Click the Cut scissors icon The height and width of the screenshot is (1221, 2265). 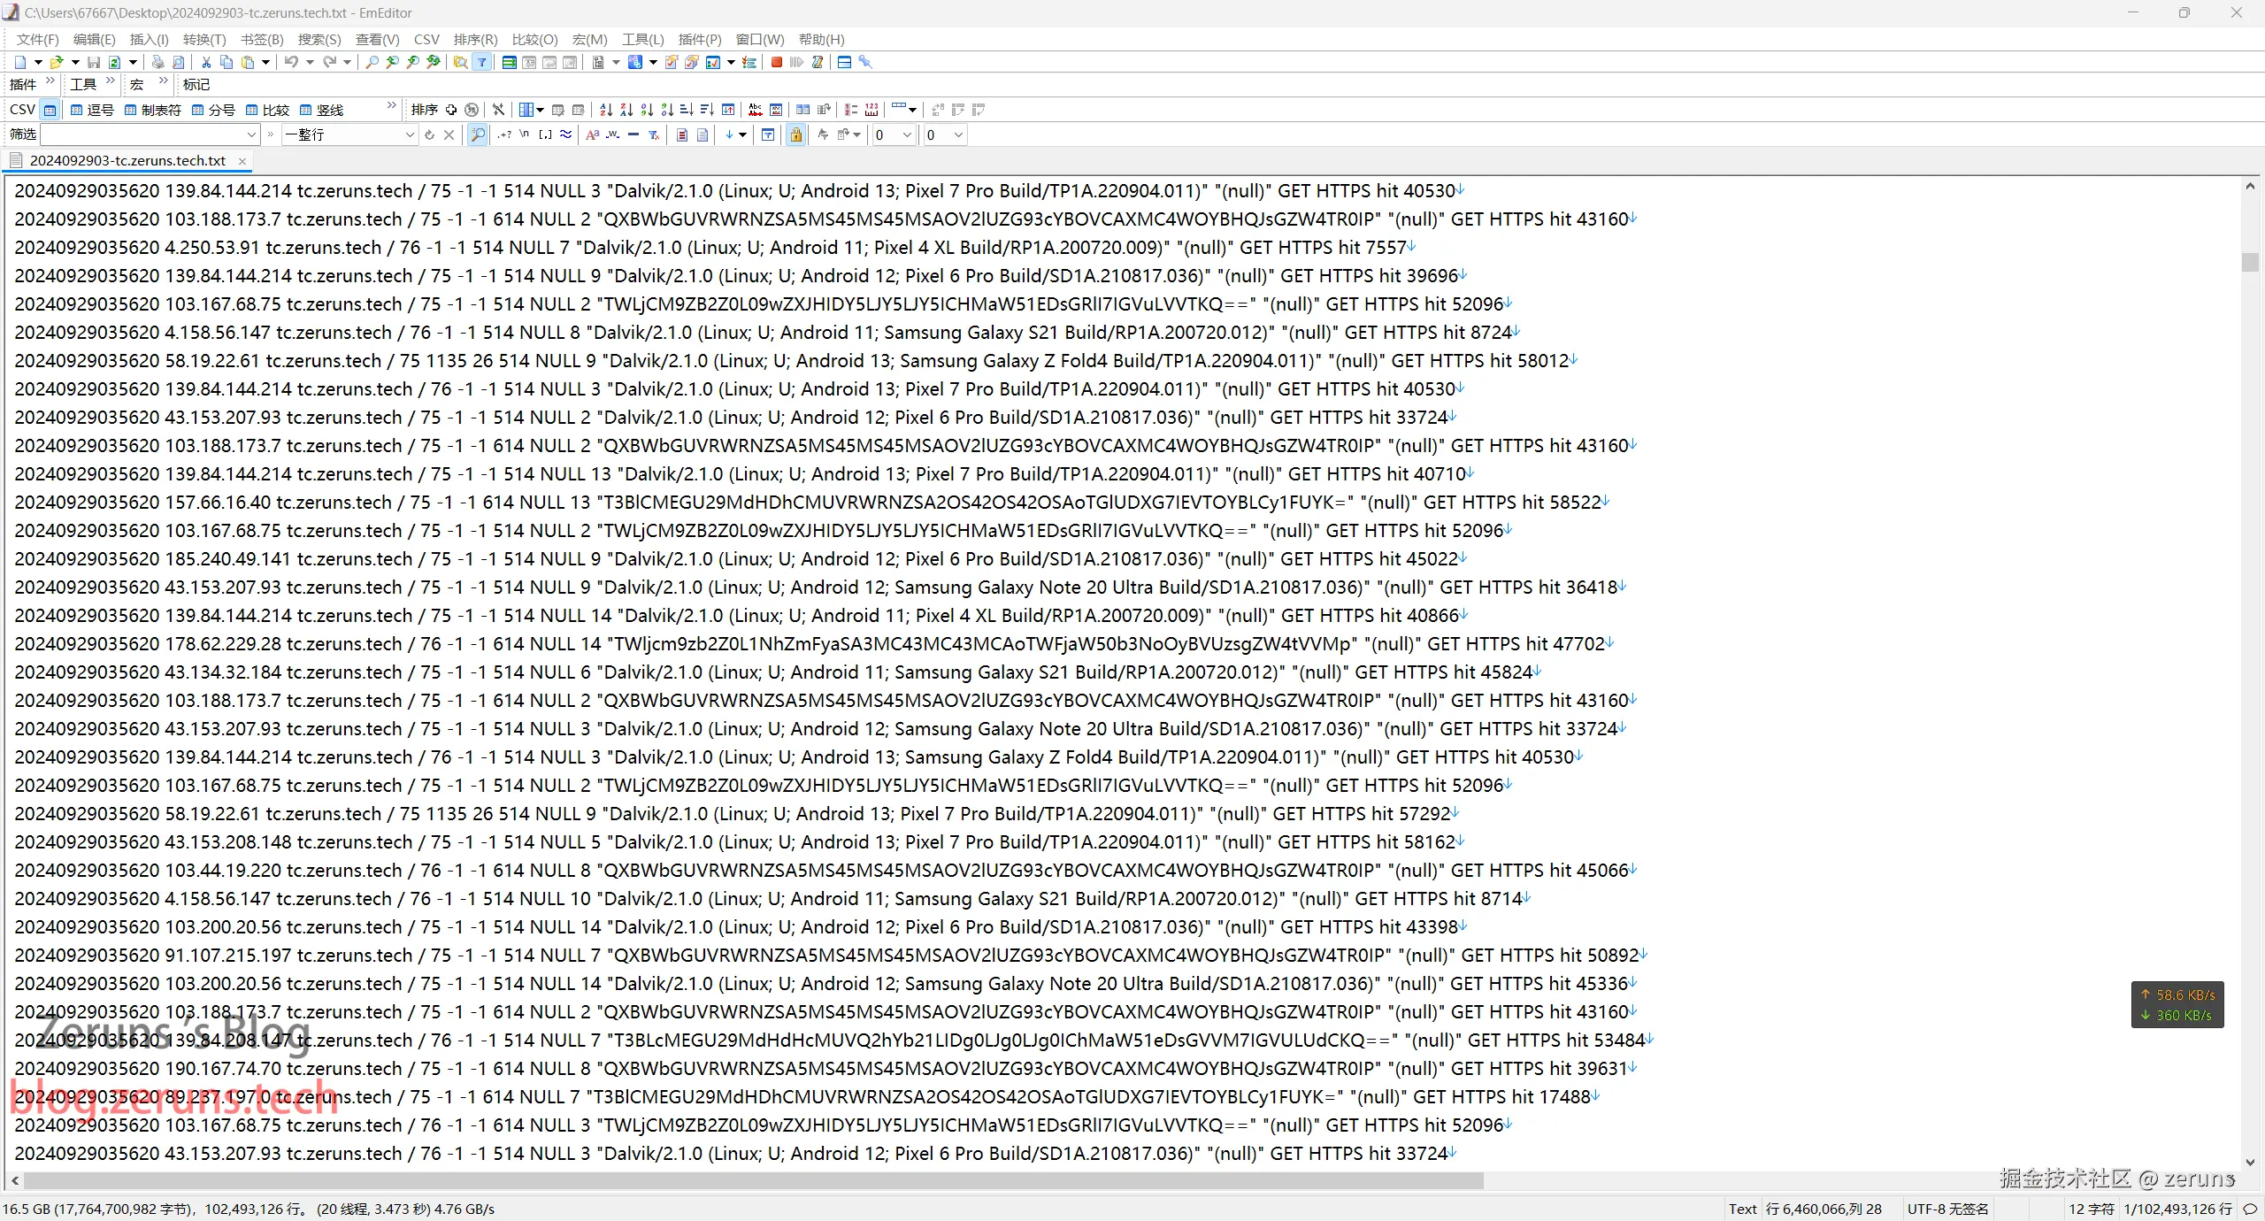click(x=206, y=62)
